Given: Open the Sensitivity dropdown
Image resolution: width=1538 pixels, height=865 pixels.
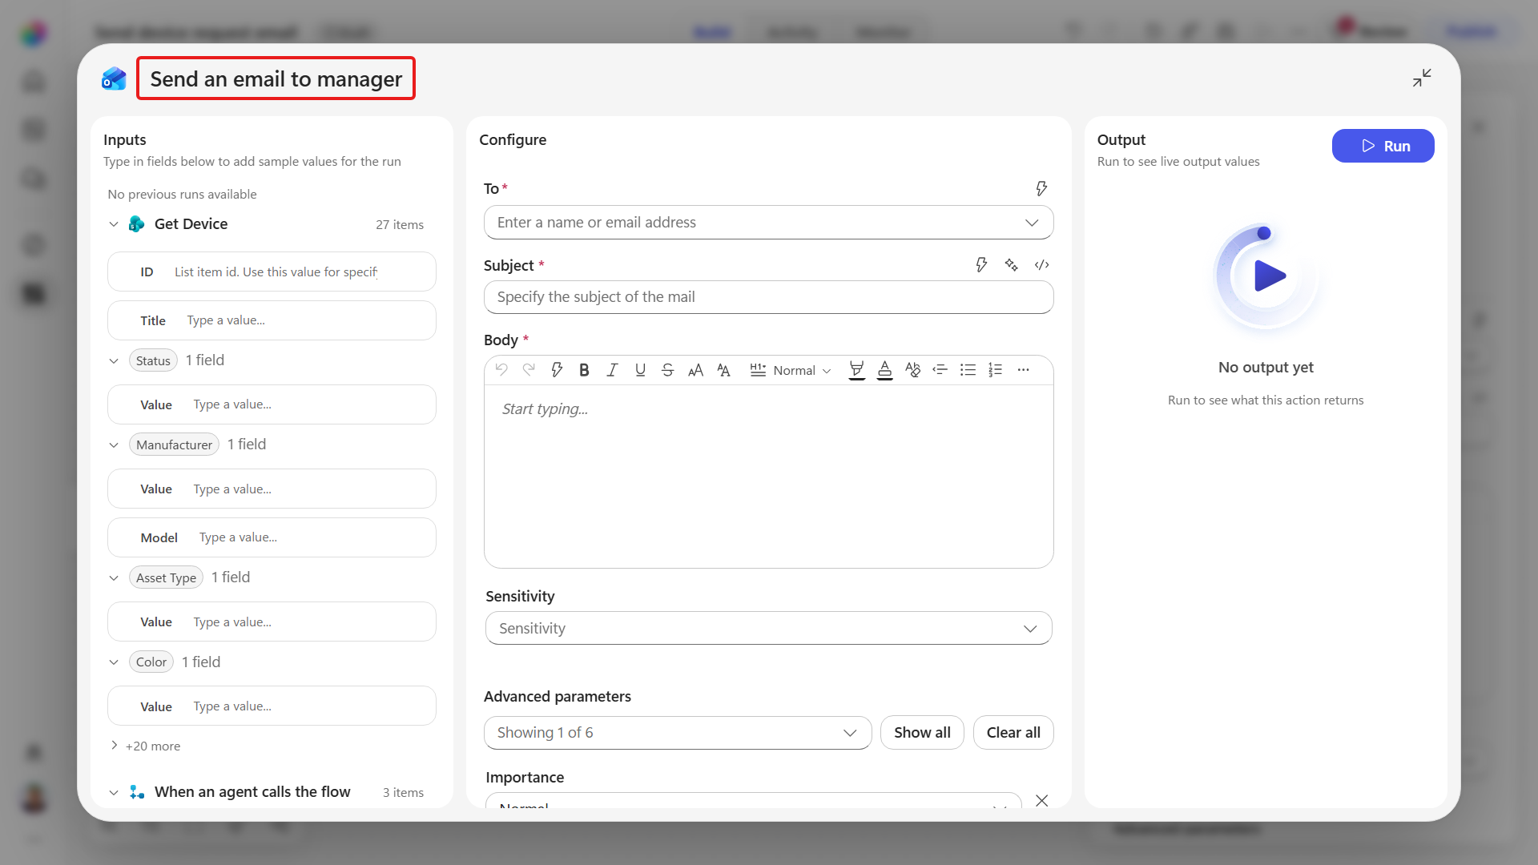Looking at the screenshot, I should (x=1030, y=629).
